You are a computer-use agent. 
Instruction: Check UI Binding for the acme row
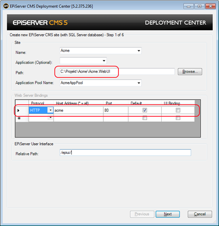178,110
